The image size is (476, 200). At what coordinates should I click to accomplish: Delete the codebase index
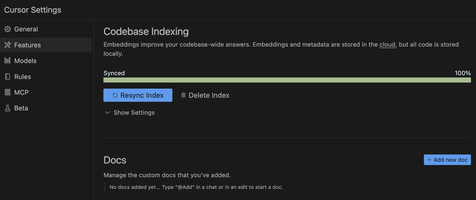pos(205,95)
